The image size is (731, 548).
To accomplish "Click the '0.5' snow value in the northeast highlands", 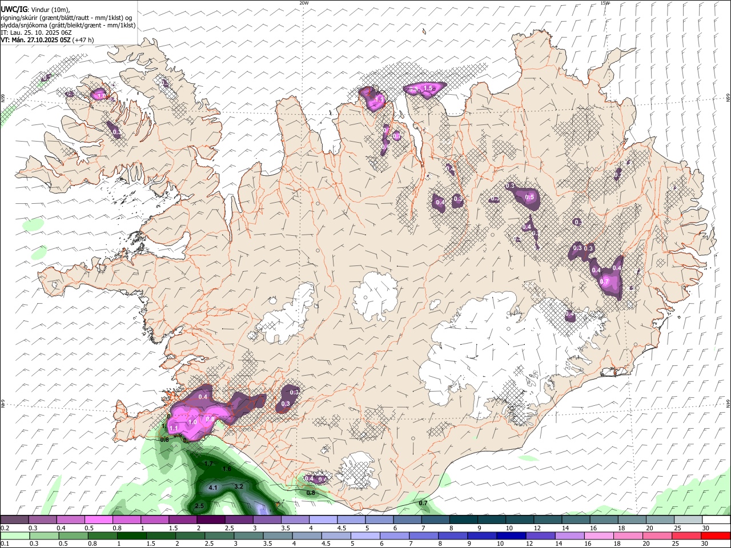I will (x=529, y=198).
